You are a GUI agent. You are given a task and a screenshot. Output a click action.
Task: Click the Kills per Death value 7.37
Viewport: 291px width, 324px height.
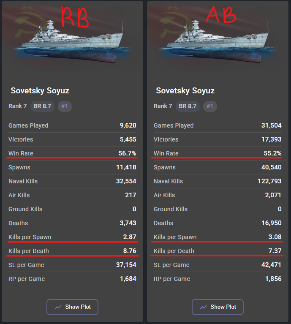275,251
